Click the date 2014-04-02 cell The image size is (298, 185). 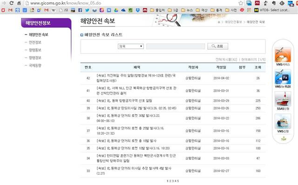tap(221, 78)
